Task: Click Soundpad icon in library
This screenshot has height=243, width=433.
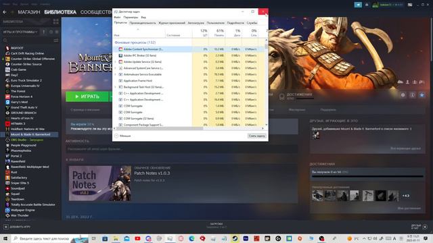Action: tap(7, 188)
